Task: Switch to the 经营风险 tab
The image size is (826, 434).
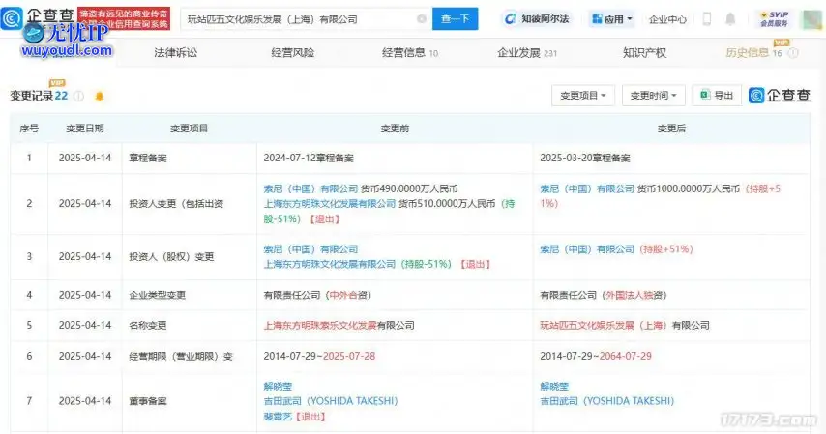Action: (292, 52)
